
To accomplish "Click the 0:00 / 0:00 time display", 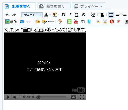I will coord(27,97).
